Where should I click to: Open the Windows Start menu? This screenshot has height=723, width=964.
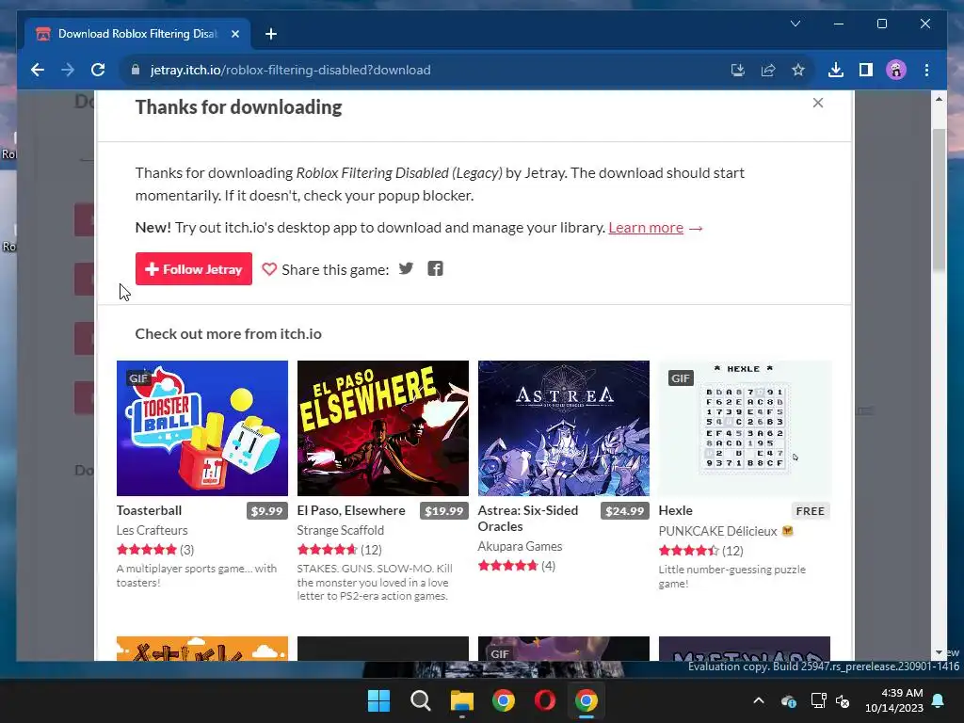378,700
